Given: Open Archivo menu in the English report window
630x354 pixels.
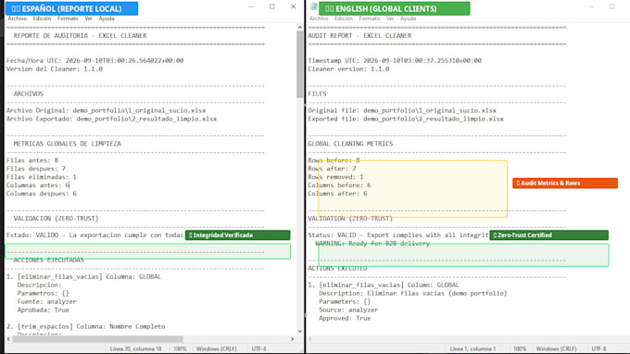Looking at the screenshot, I should click(x=319, y=19).
